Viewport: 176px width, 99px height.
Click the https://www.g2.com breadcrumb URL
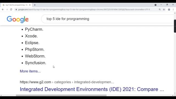(35, 82)
